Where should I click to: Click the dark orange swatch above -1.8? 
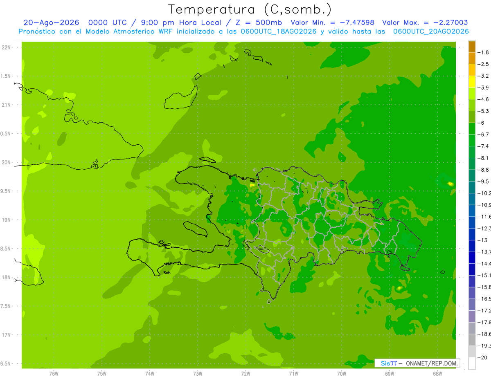pos(472,47)
